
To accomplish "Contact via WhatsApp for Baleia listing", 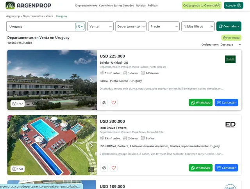I will [200, 103].
